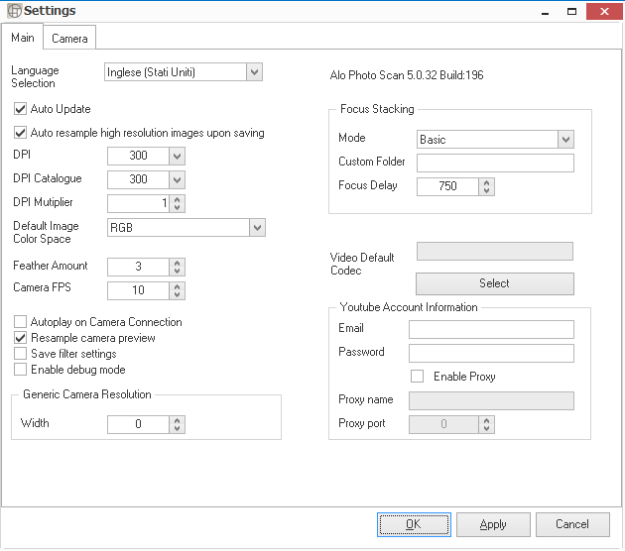Decrease the Generic Camera Width value
The width and height of the screenshot is (625, 551).
click(x=177, y=429)
